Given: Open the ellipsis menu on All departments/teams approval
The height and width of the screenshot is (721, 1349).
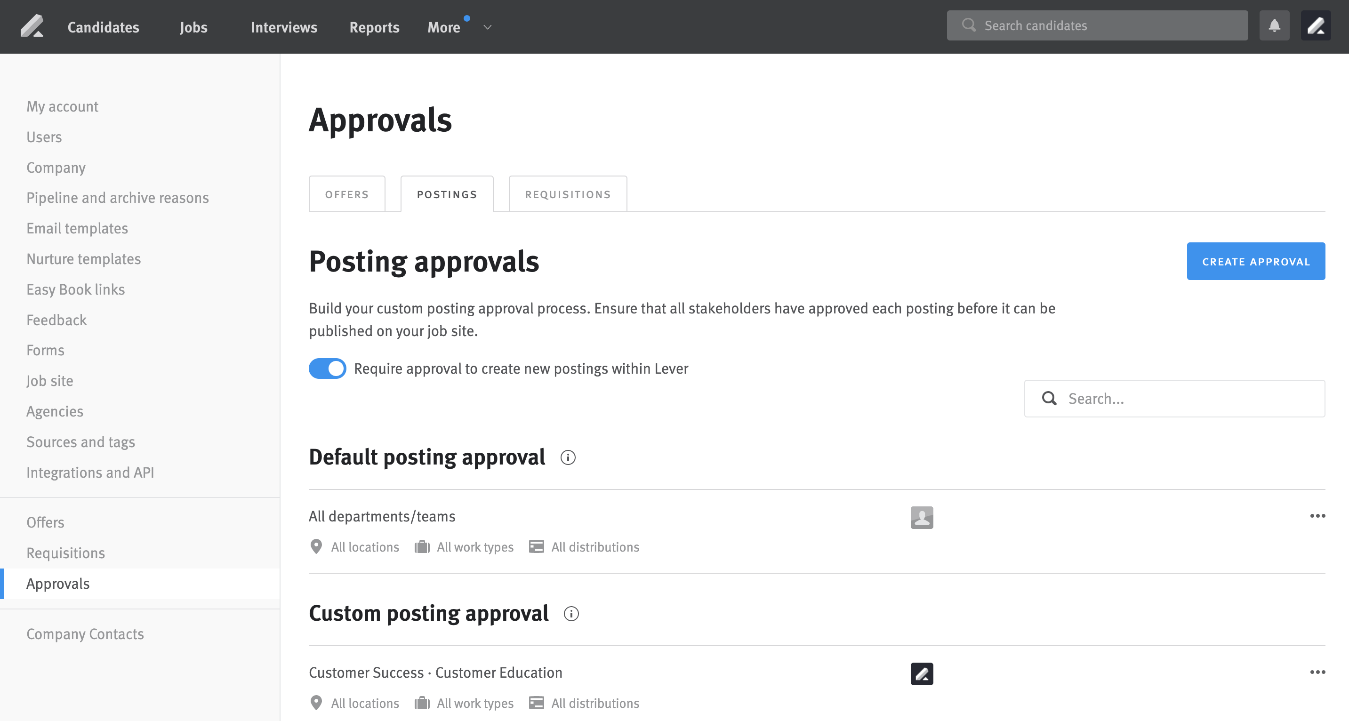Looking at the screenshot, I should coord(1317,516).
